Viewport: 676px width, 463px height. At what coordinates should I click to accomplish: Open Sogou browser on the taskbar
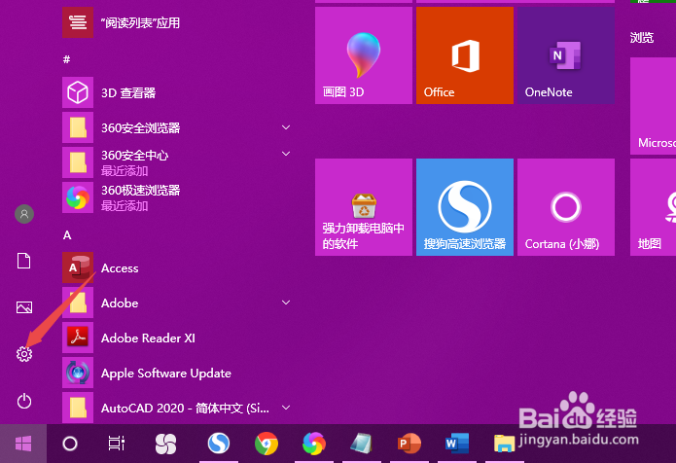click(x=218, y=444)
